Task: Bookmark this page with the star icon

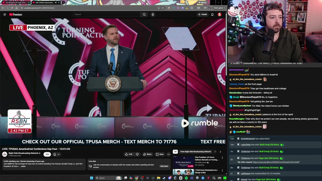Action: point(163,8)
